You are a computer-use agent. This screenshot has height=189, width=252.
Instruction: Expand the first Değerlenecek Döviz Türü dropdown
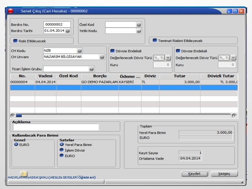click(x=168, y=58)
